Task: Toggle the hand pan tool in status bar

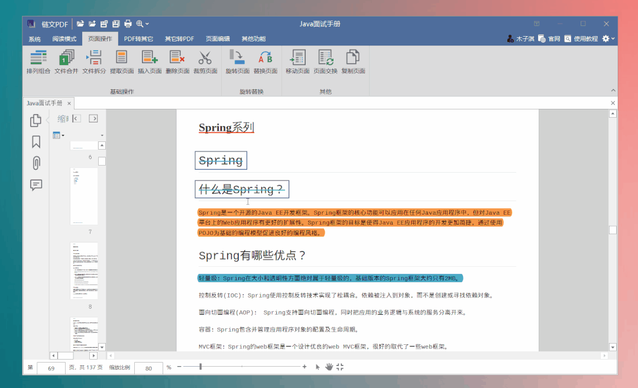Action: point(329,367)
